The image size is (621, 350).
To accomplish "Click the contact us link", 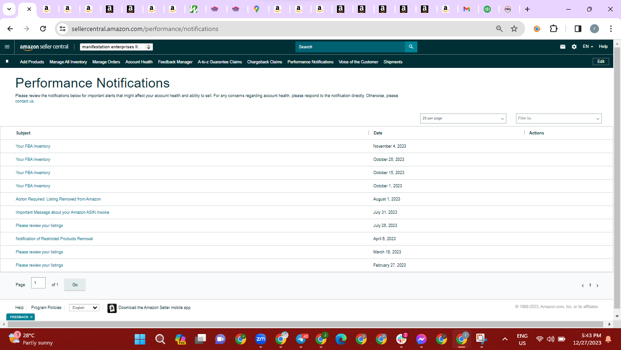I will [x=25, y=101].
